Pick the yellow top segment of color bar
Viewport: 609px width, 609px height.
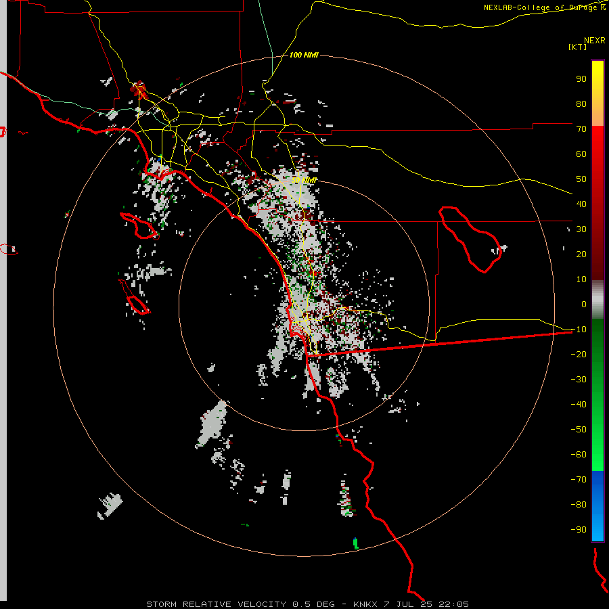597,93
